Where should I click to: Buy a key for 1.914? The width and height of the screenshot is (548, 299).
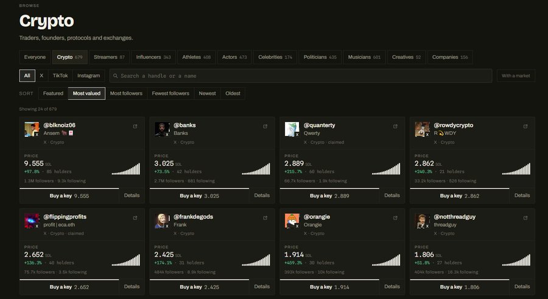(329, 287)
